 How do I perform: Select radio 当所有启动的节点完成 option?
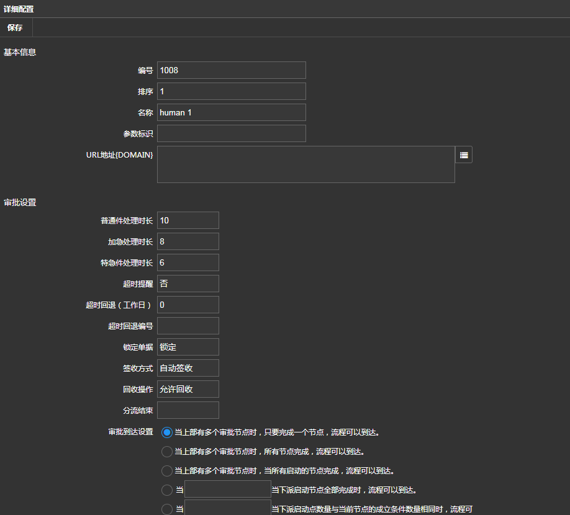pos(167,471)
